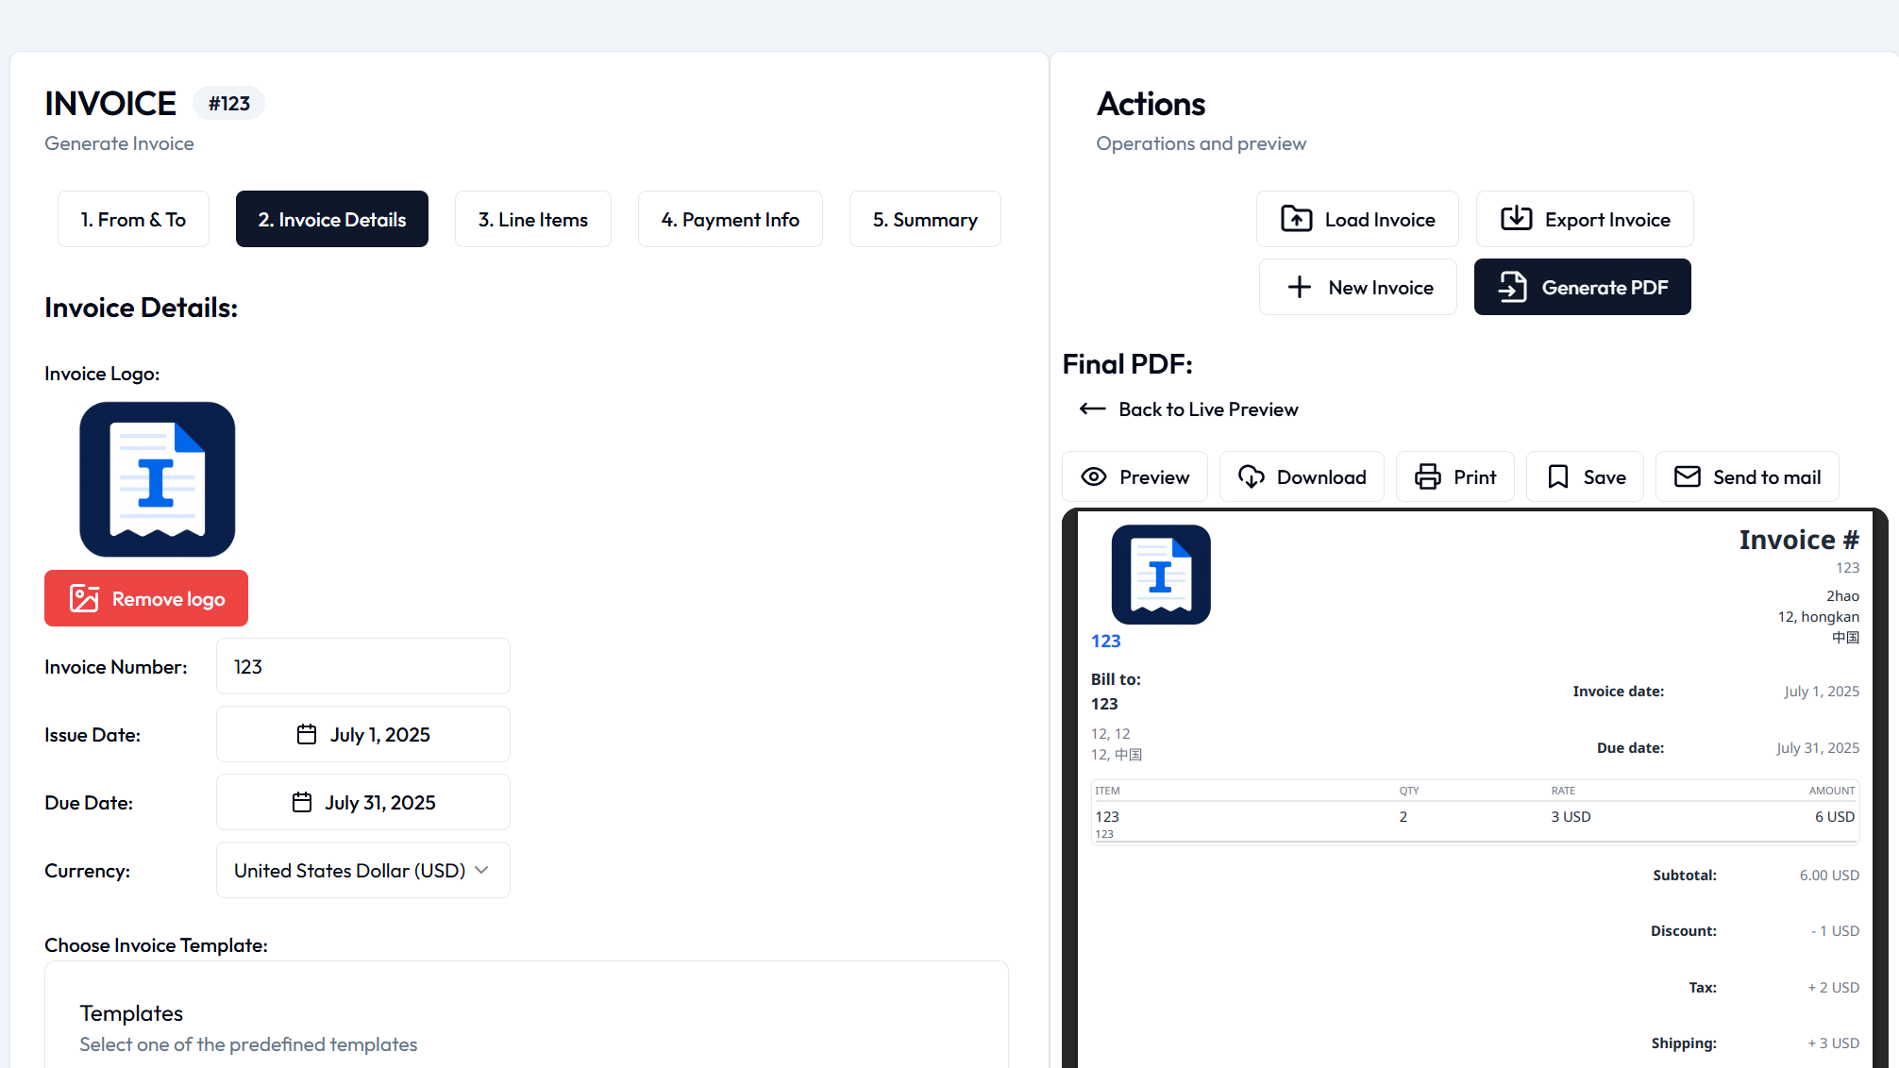Click the Remove logo button
This screenshot has width=1899, height=1068.
click(x=146, y=598)
